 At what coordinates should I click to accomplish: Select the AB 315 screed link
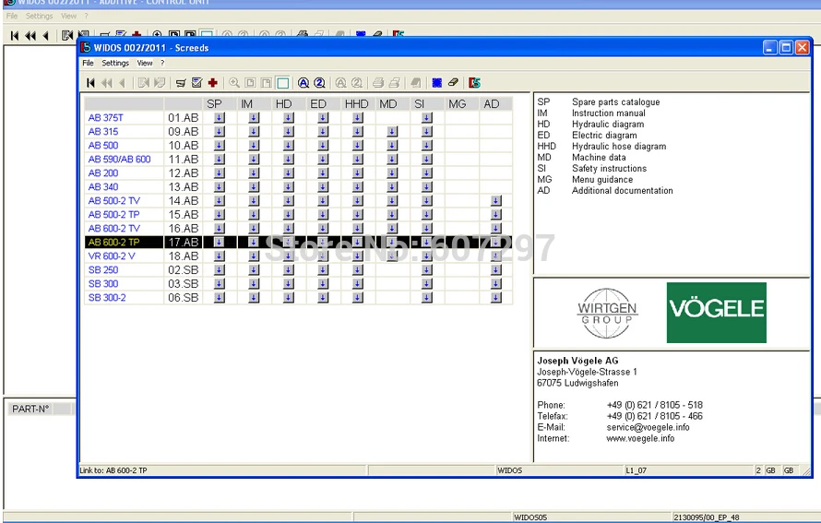103,131
